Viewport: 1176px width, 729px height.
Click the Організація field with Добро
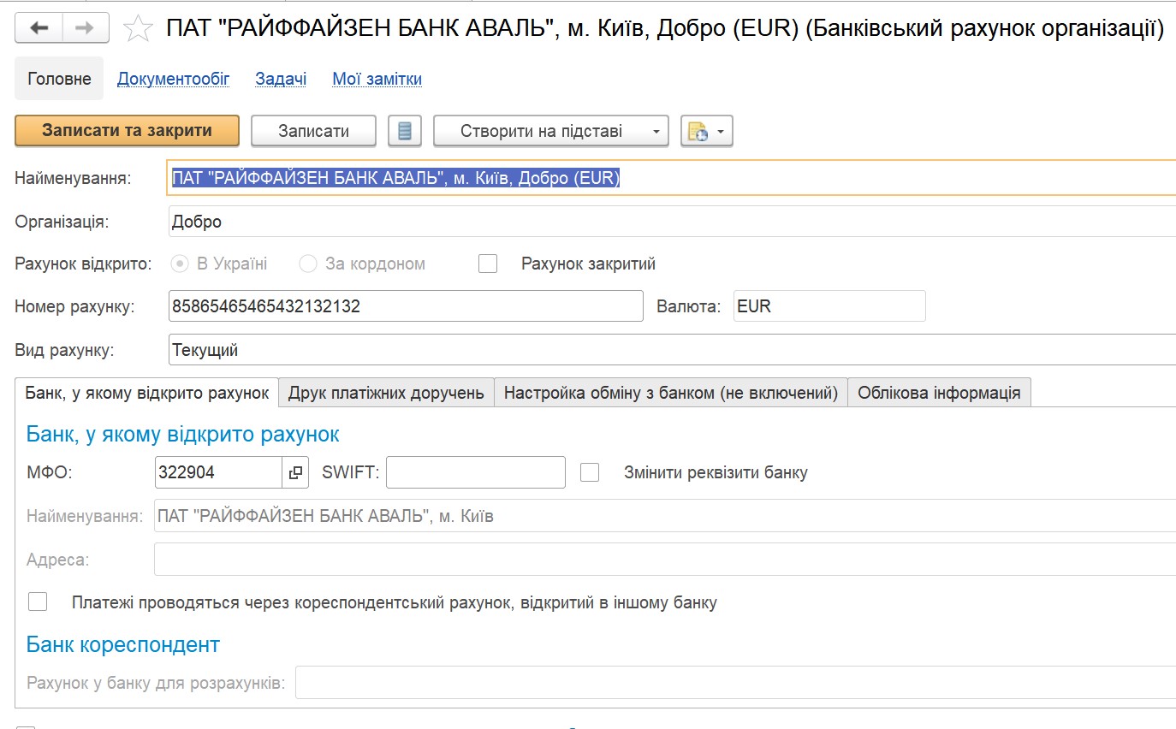pos(672,222)
